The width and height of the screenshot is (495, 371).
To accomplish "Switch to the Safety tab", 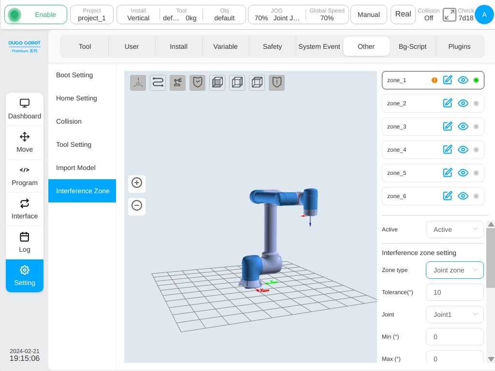I will point(272,47).
